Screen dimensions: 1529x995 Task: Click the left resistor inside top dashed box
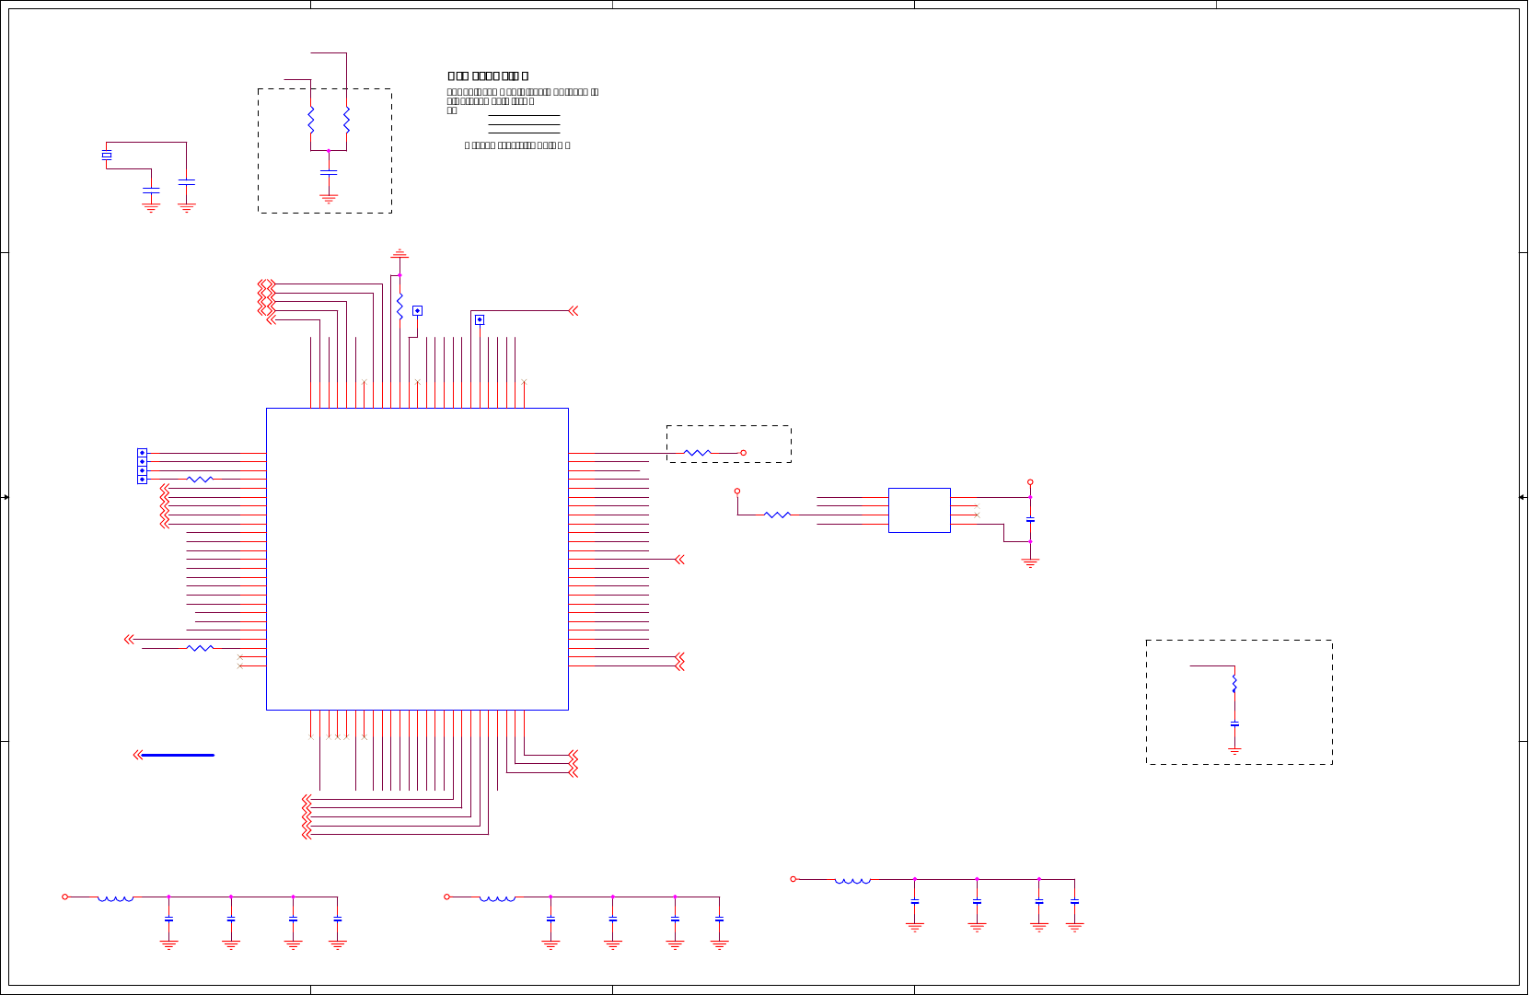point(311,120)
